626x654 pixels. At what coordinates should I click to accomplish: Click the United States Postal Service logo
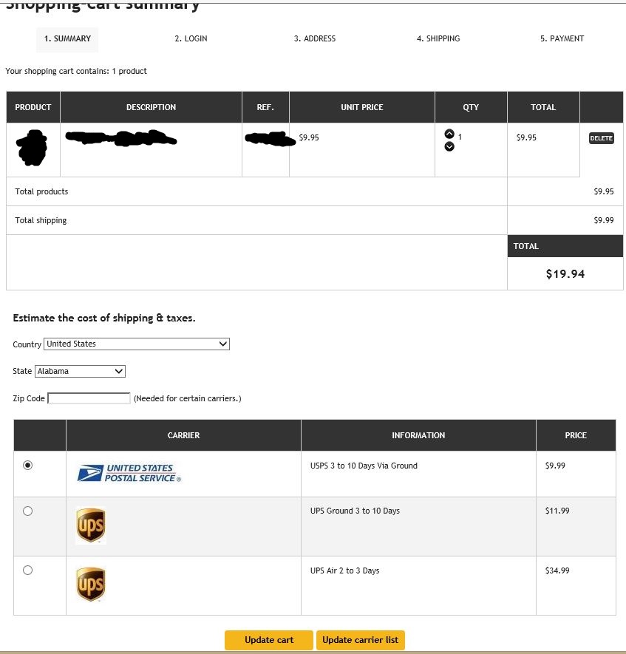129,473
